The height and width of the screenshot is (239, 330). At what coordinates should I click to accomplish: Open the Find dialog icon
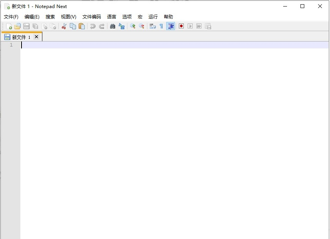pyautogui.click(x=112, y=26)
